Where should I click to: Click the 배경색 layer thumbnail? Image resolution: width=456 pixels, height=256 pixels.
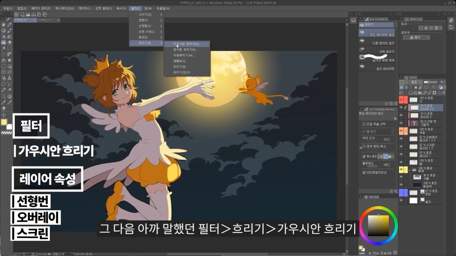pyautogui.click(x=417, y=185)
